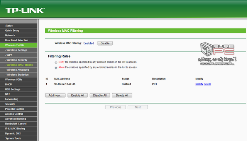This screenshot has width=247, height=141.
Task: Expand the Wireless 5GHz section
Action: (x=19, y=80)
